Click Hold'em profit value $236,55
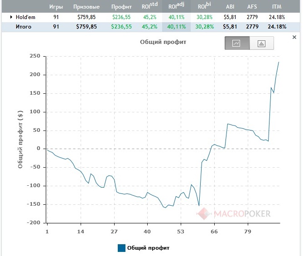 (121, 17)
